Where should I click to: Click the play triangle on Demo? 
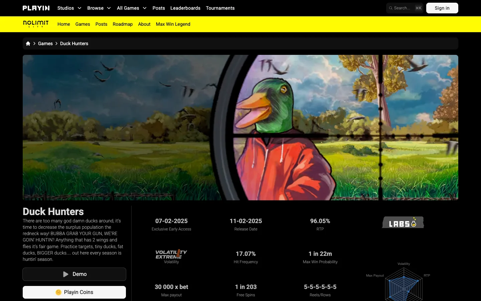pyautogui.click(x=66, y=274)
